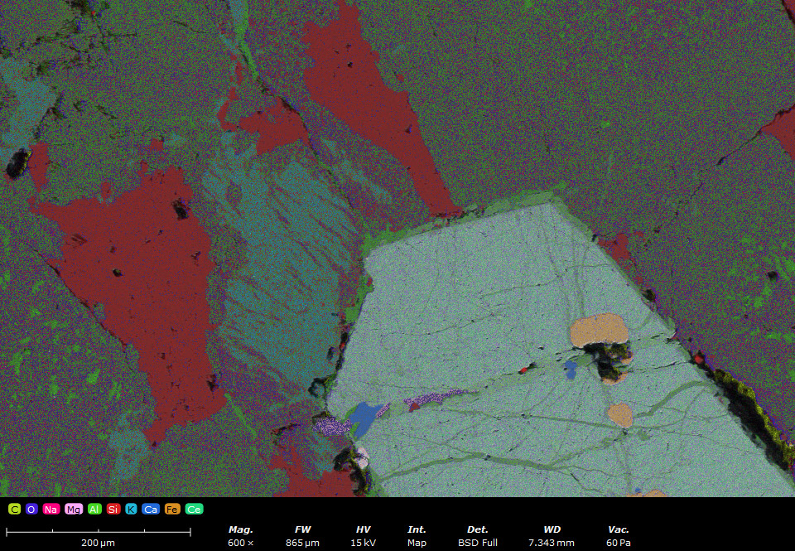Click the Al aluminium element badge
This screenshot has width=795, height=551.
(94, 509)
